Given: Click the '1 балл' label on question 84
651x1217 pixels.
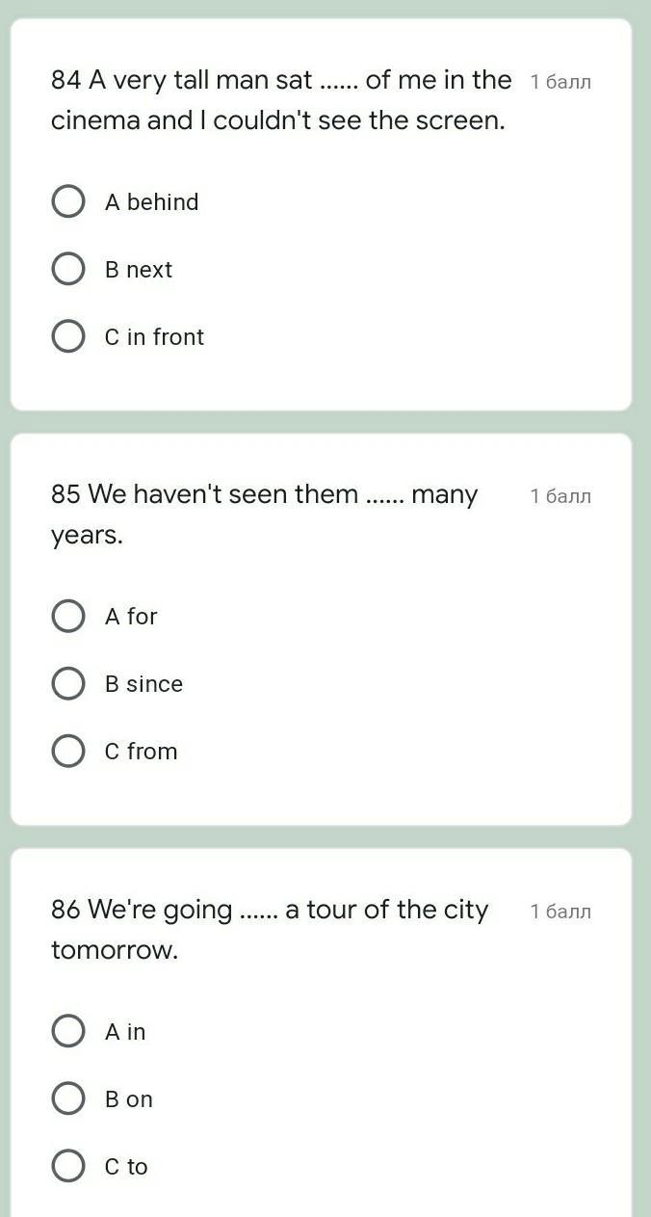Looking at the screenshot, I should click(560, 82).
